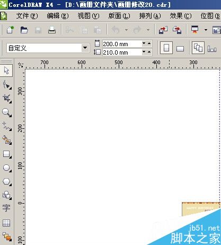Viewport: 221px width, 245px height.
Task: Select the Freehand curve tool
Action: tap(6, 126)
